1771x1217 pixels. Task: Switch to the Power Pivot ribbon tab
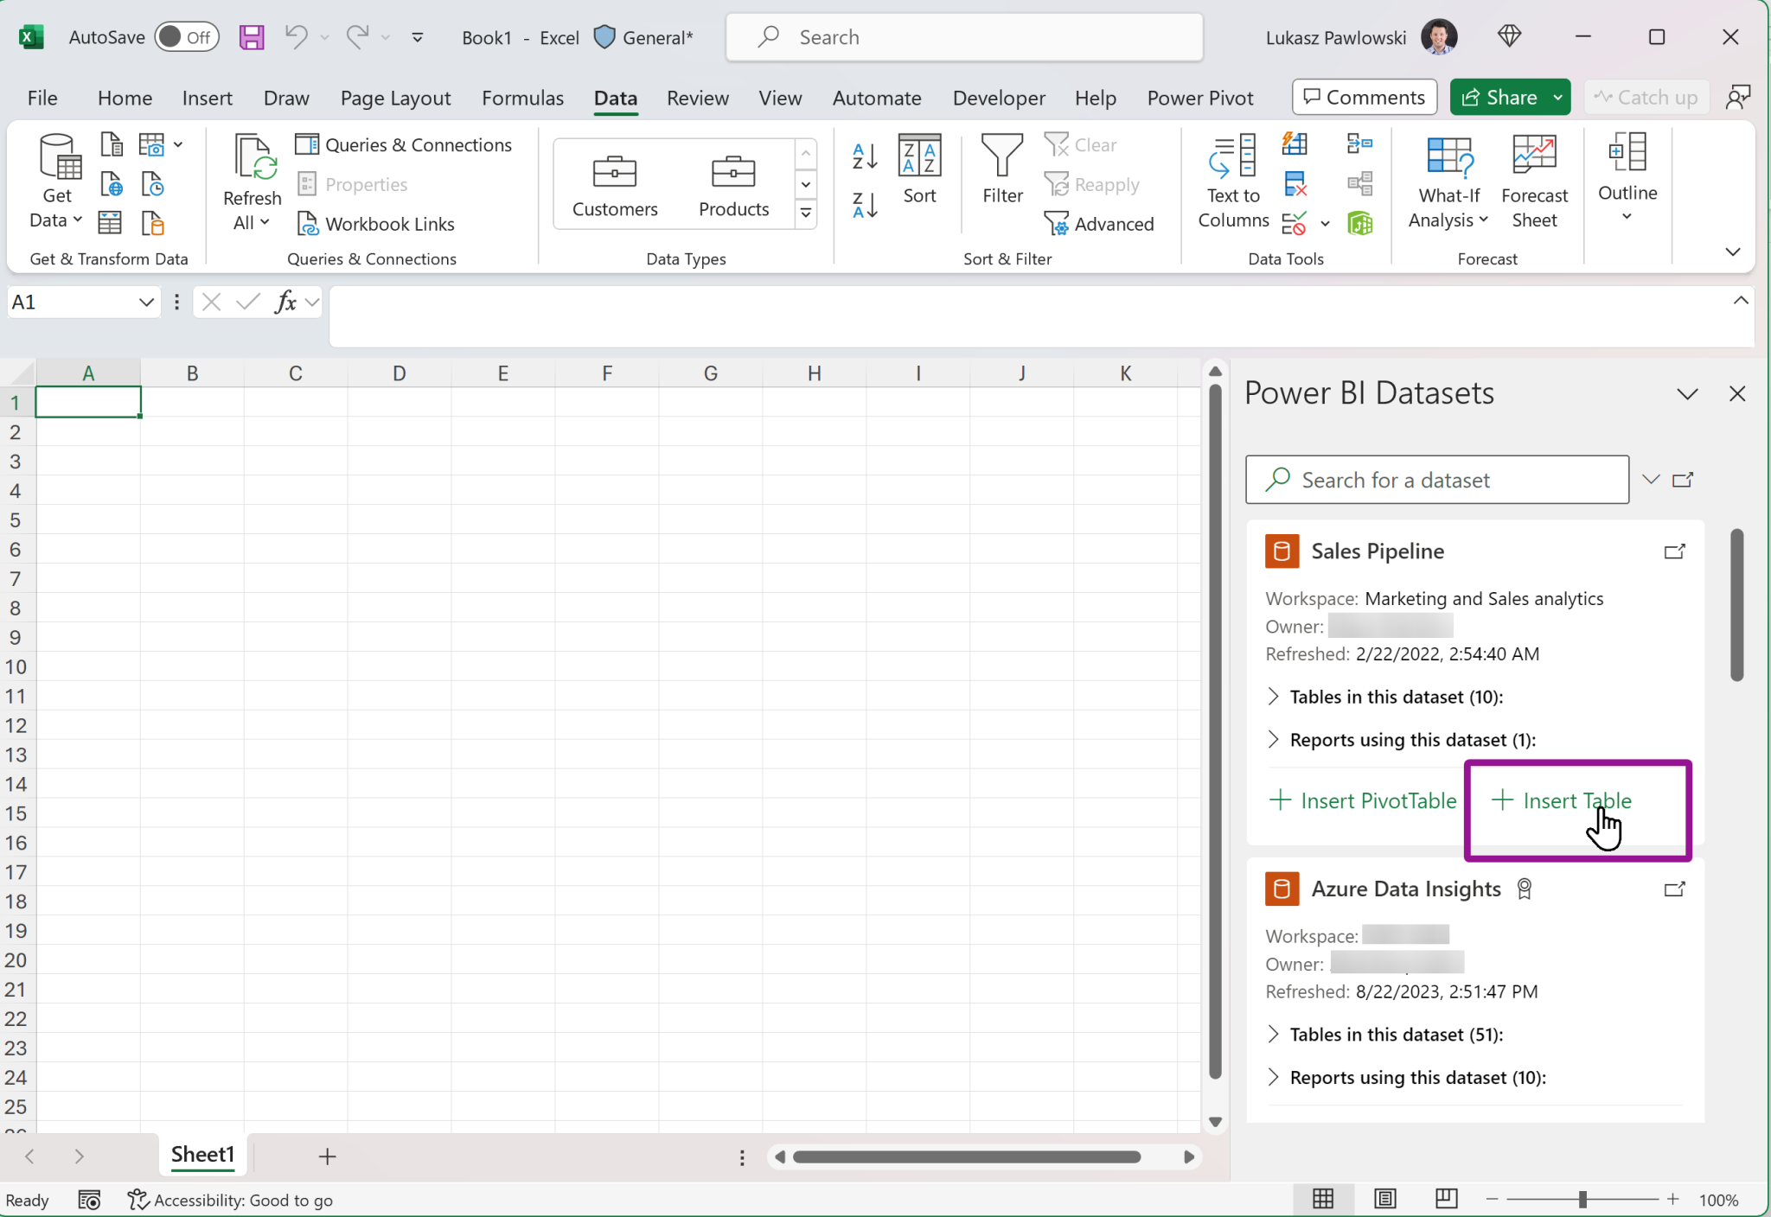(1200, 98)
